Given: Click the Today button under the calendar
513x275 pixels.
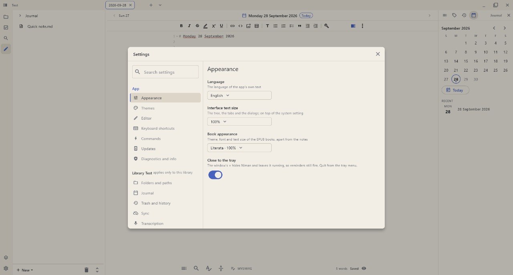Looking at the screenshot, I should click(x=455, y=90).
